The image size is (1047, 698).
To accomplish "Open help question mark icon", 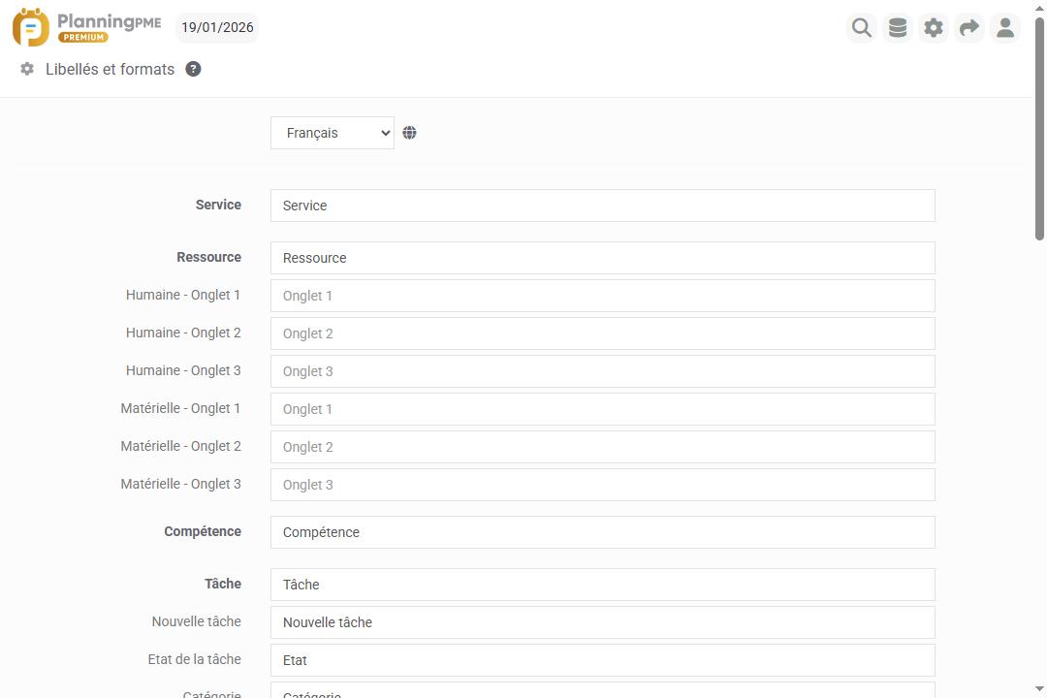I will coord(193,69).
